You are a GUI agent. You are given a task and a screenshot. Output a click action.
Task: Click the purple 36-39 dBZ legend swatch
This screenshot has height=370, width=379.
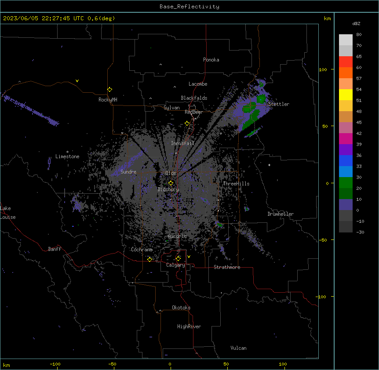pyautogui.click(x=346, y=150)
